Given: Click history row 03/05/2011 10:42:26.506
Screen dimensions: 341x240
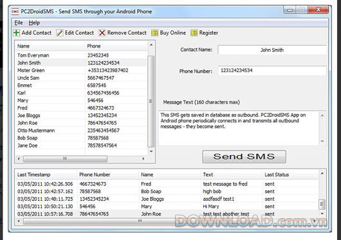Looking at the screenshot, I should click(167, 184).
